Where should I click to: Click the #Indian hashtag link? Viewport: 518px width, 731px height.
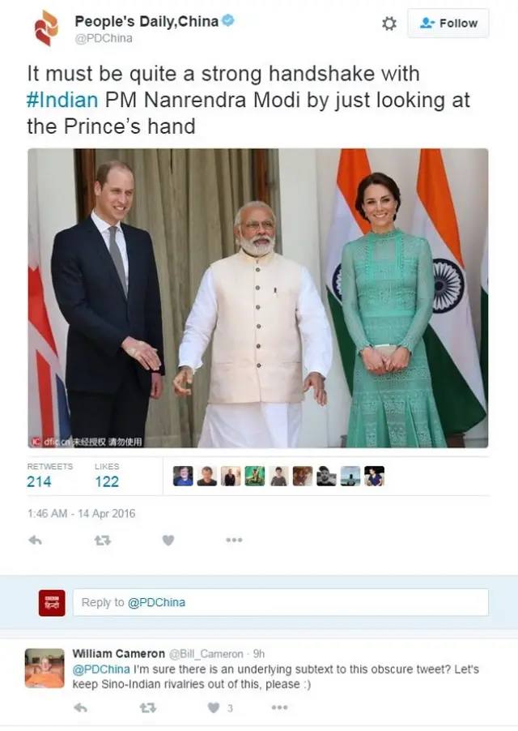point(62,100)
